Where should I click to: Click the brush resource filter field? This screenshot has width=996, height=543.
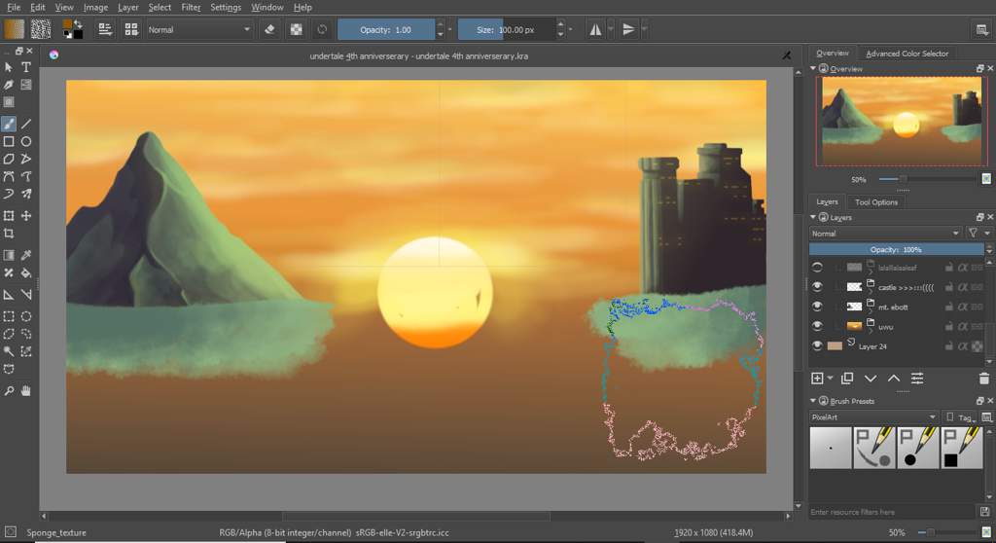coord(891,512)
